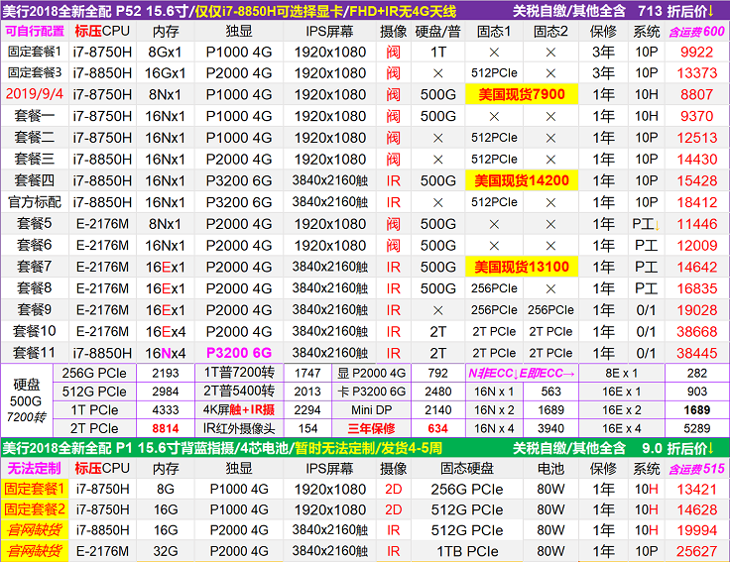The image size is (730, 562).
Task: Select the 套餐一 row label
Action: 35,116
